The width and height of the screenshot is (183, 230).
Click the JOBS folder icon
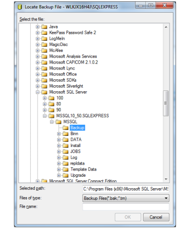click(65, 152)
